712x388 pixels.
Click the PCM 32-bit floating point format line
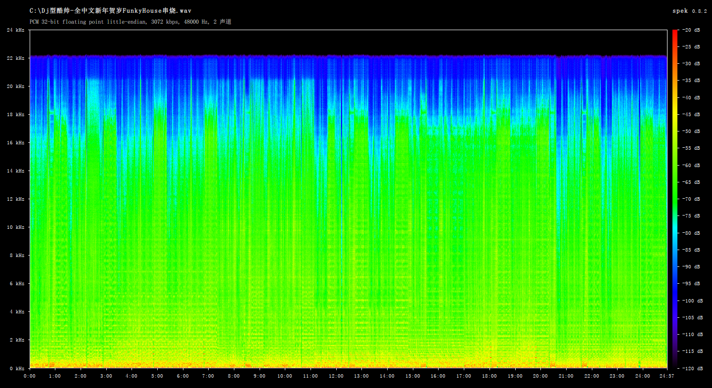[x=131, y=22]
